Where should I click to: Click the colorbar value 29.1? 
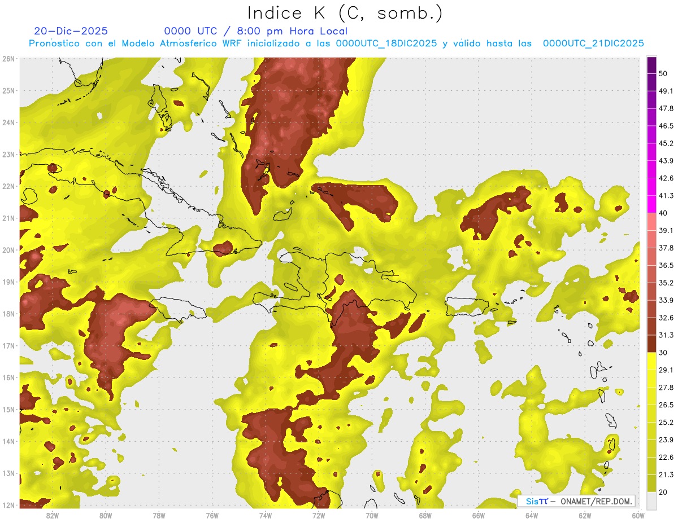point(666,370)
